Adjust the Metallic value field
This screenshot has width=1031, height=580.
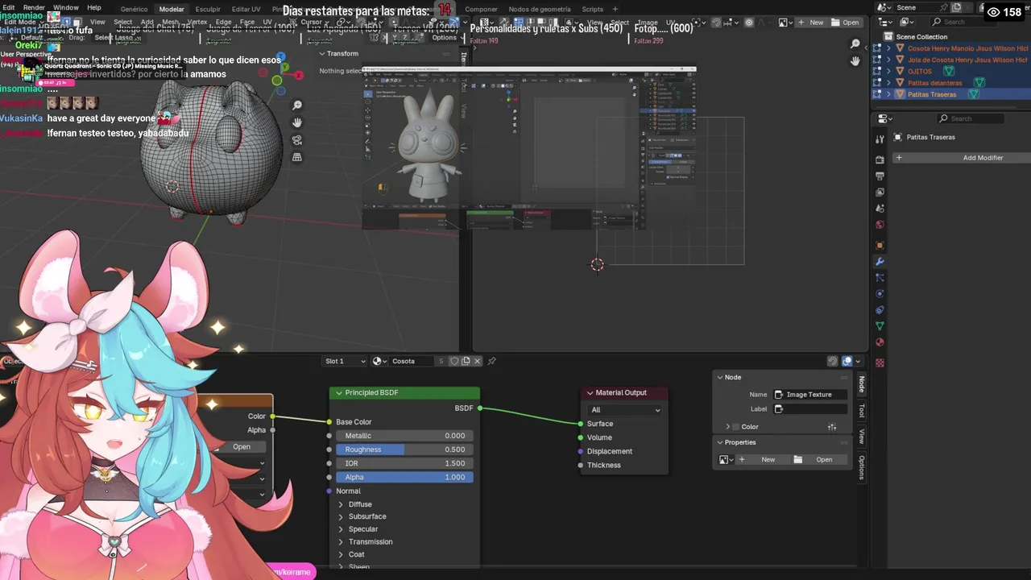pyautogui.click(x=404, y=436)
